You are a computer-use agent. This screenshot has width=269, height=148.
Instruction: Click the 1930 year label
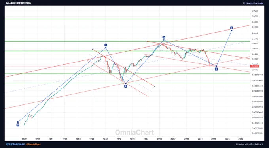point(24,139)
